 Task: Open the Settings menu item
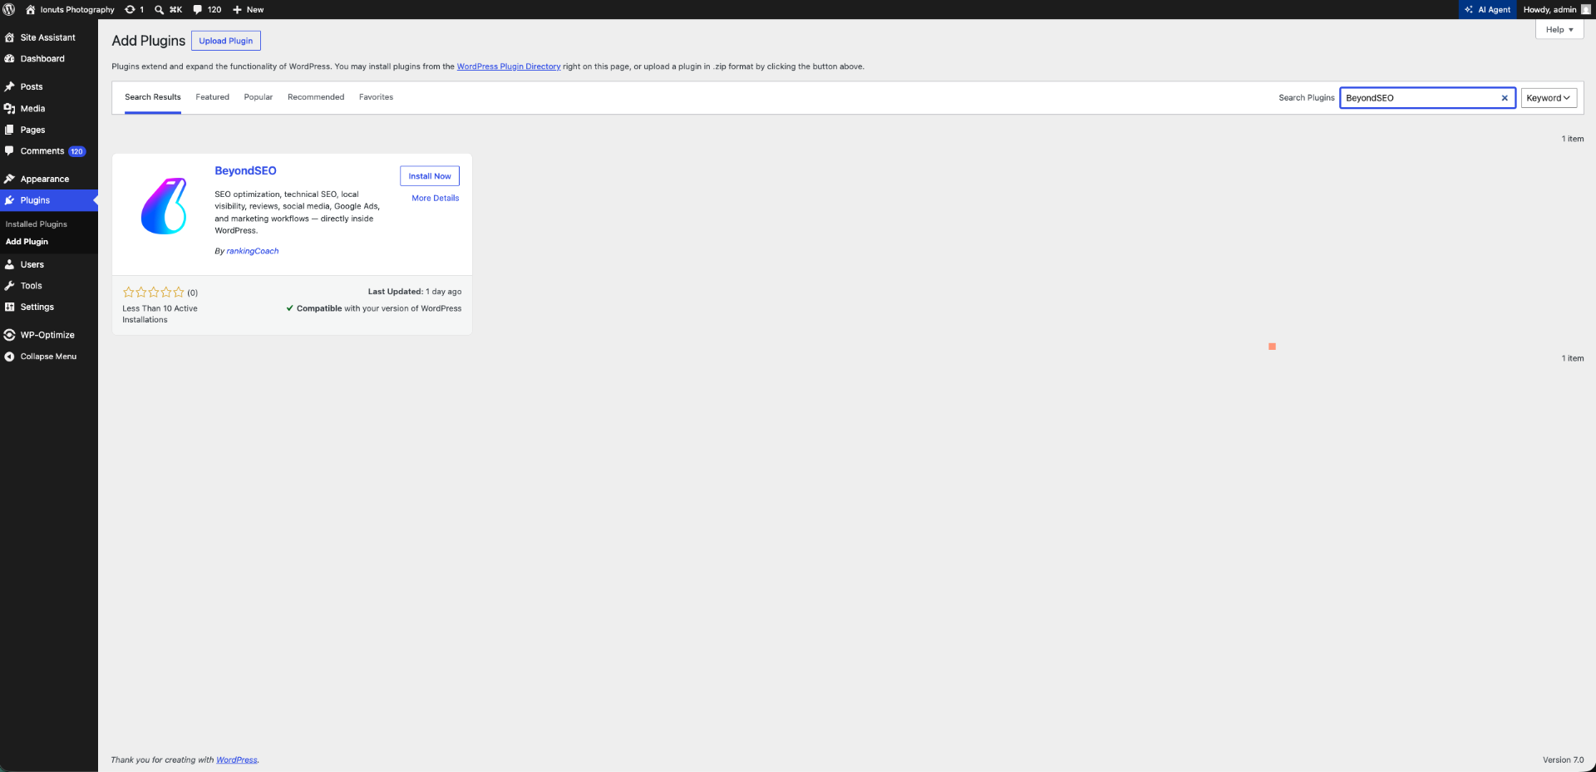point(48,307)
